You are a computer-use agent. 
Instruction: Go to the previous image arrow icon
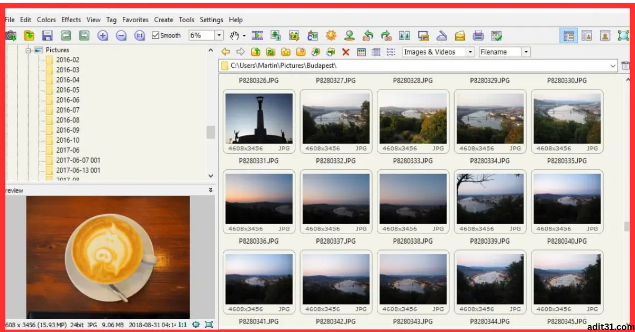[x=66, y=35]
